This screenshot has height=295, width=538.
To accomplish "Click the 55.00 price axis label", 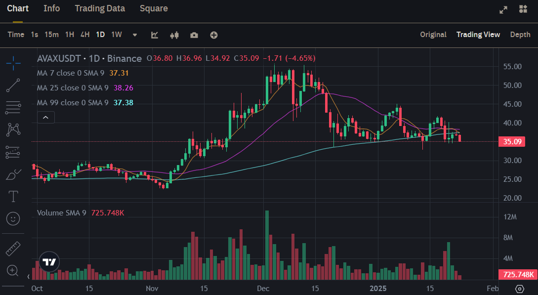I will pos(512,67).
